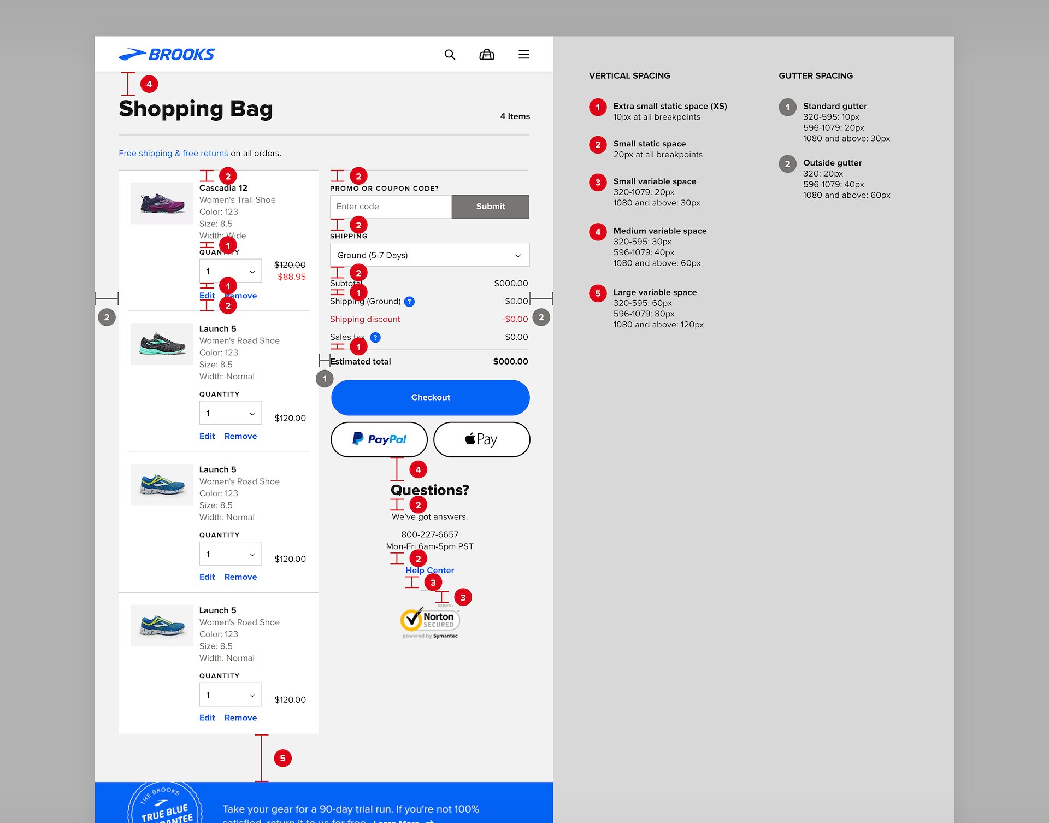The height and width of the screenshot is (823, 1049).
Task: Click the blue Checkout button
Action: pos(430,398)
